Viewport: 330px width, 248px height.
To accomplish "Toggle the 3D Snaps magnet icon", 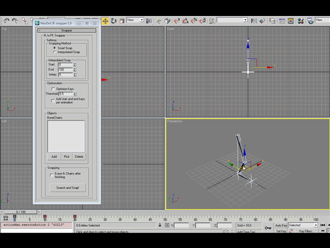I will coord(177,21).
